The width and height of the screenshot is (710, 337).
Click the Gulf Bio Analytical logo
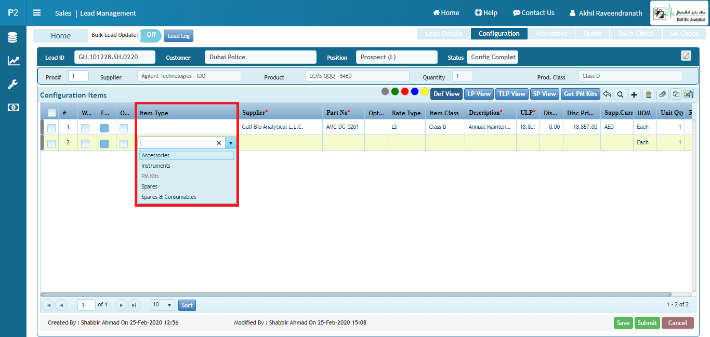point(680,13)
